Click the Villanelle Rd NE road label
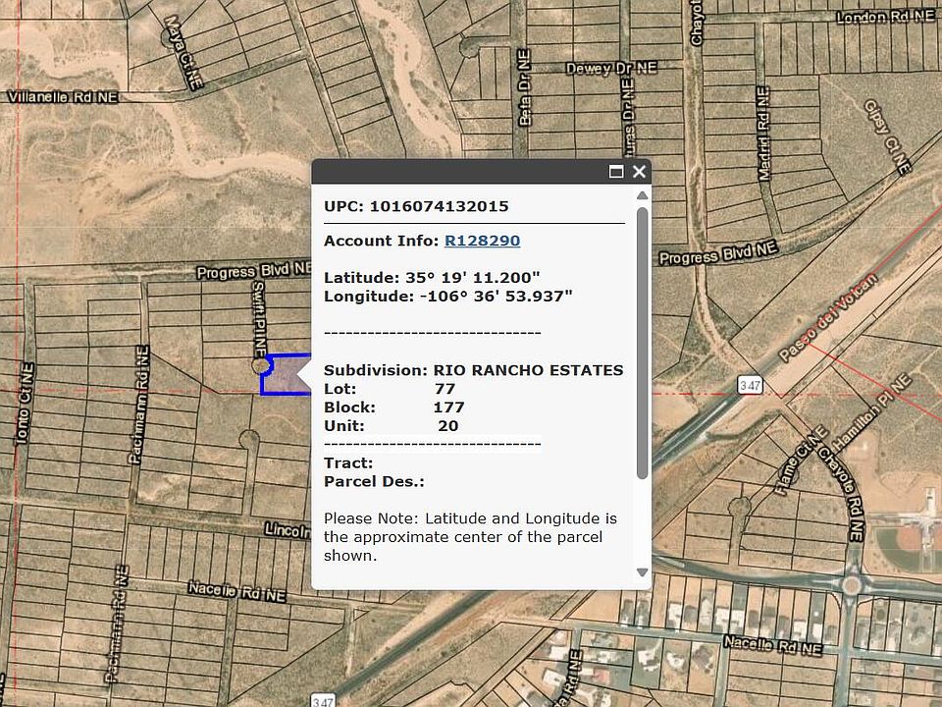This screenshot has width=942, height=707. coord(63,97)
